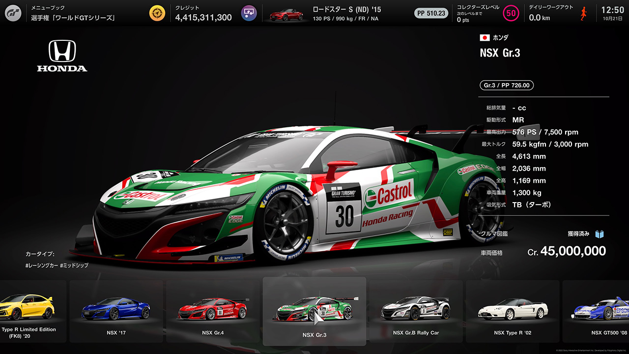Screen dimensions: 629x354
Task: Click the 選手権「ワールドGTシリーズ」 menu book title
Action: click(x=73, y=18)
